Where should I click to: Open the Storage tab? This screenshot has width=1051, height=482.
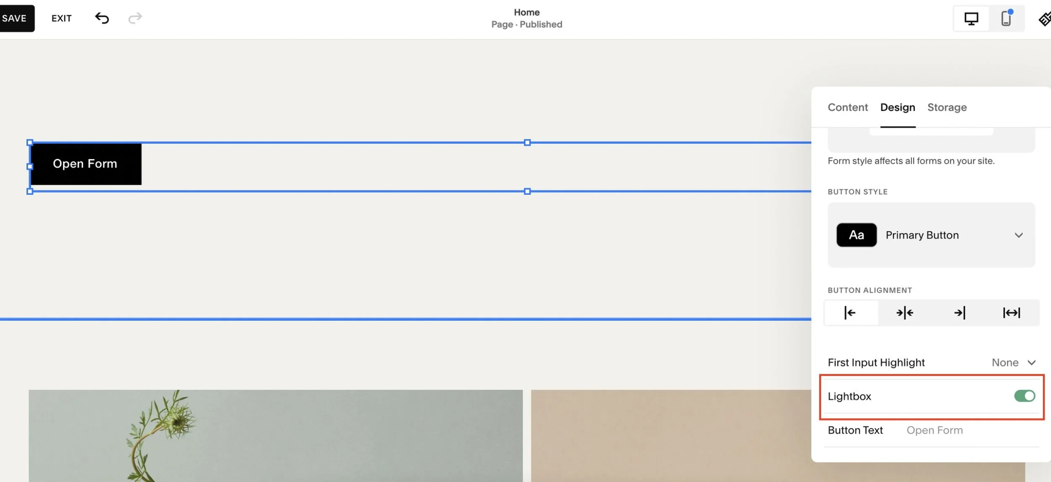(947, 107)
